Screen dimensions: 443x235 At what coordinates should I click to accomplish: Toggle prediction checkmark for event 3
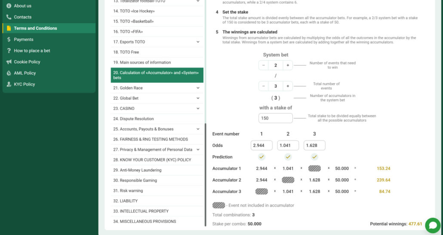pos(314,157)
